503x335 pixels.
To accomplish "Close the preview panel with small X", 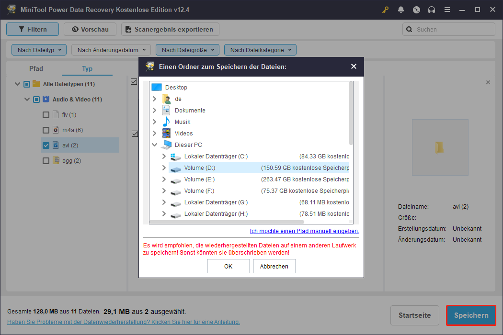I will pyautogui.click(x=488, y=82).
